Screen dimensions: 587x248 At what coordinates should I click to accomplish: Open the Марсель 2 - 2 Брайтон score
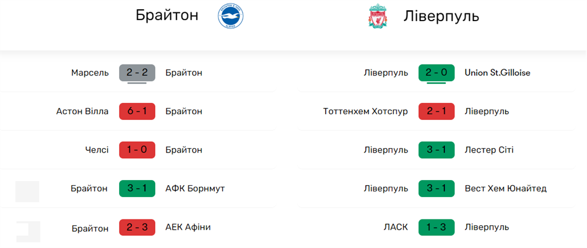tap(137, 73)
